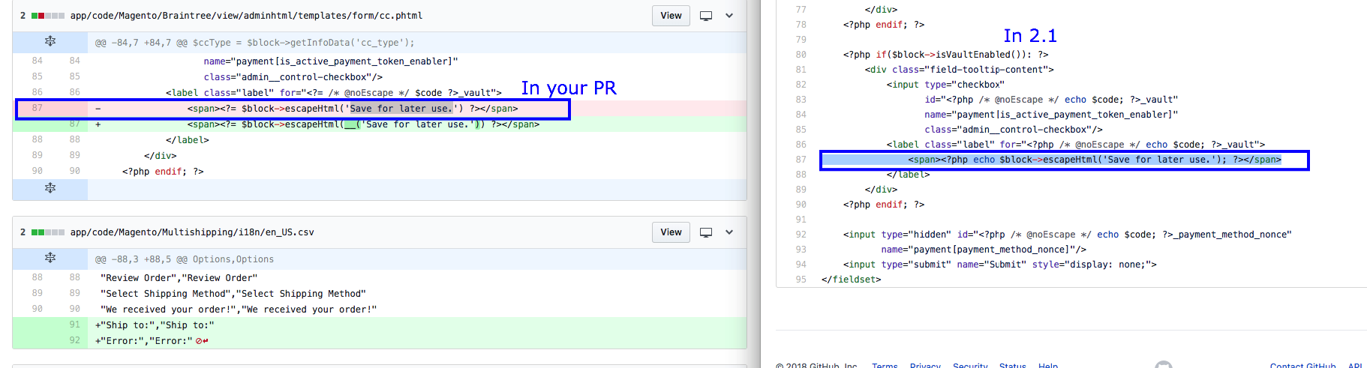Click the View button for cc.phtml
1367x368 pixels.
pyautogui.click(x=671, y=16)
